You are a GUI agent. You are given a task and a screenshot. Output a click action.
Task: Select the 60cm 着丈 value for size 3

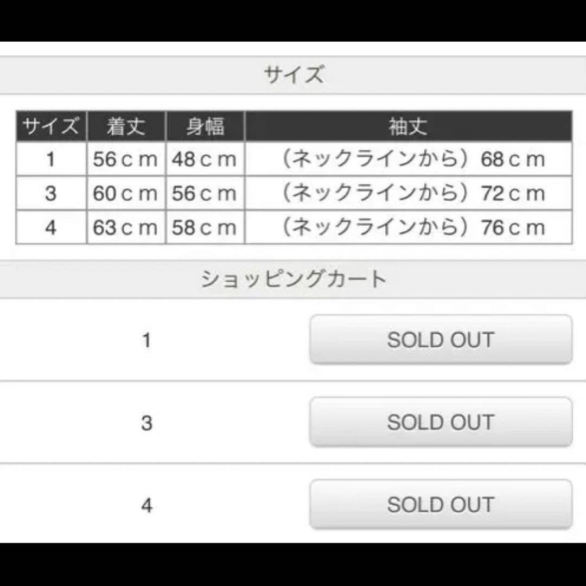pos(125,194)
